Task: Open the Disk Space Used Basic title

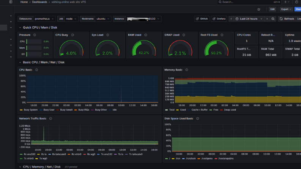Action: [x=179, y=119]
